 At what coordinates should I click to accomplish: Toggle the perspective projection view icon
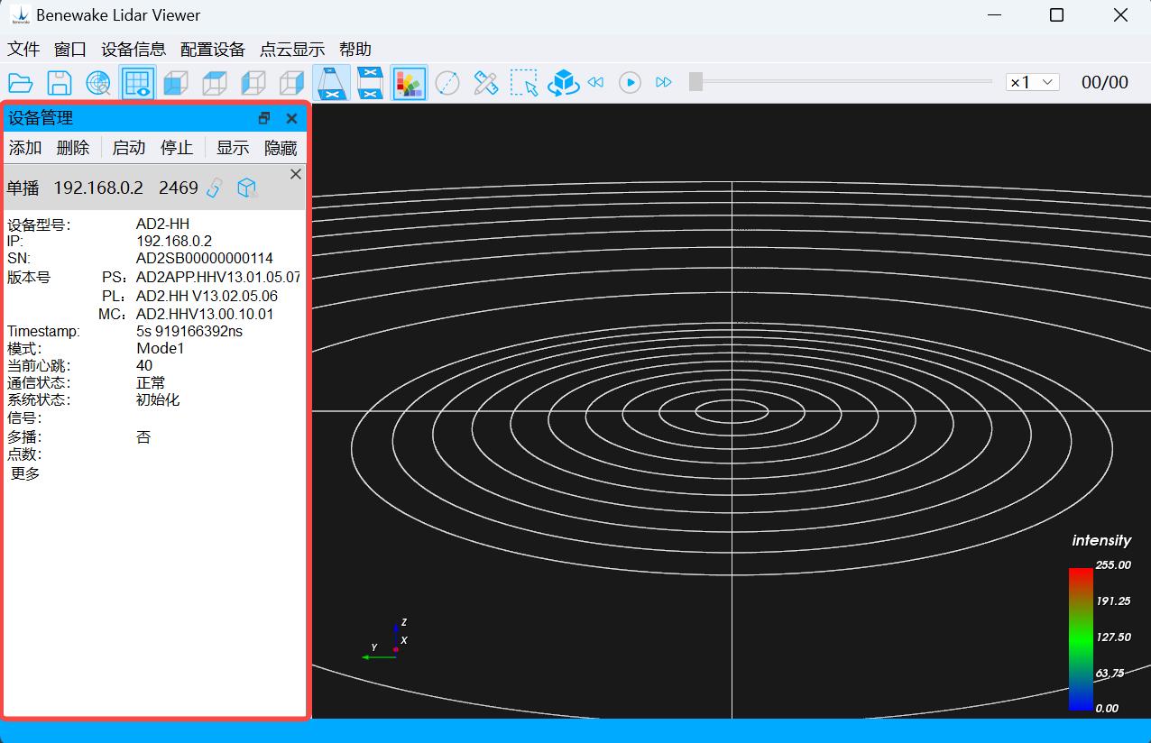331,83
